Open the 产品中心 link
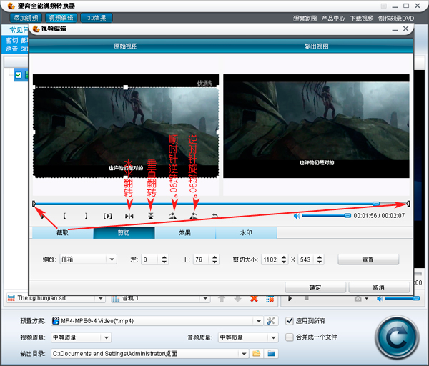Image resolution: width=429 pixels, height=366 pixels. click(333, 19)
